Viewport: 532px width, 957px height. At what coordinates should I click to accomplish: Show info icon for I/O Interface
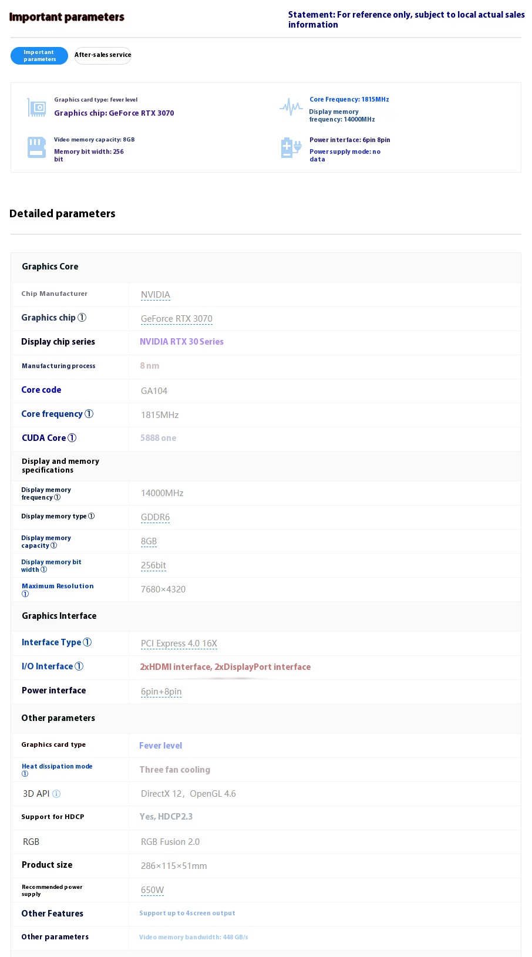click(79, 666)
